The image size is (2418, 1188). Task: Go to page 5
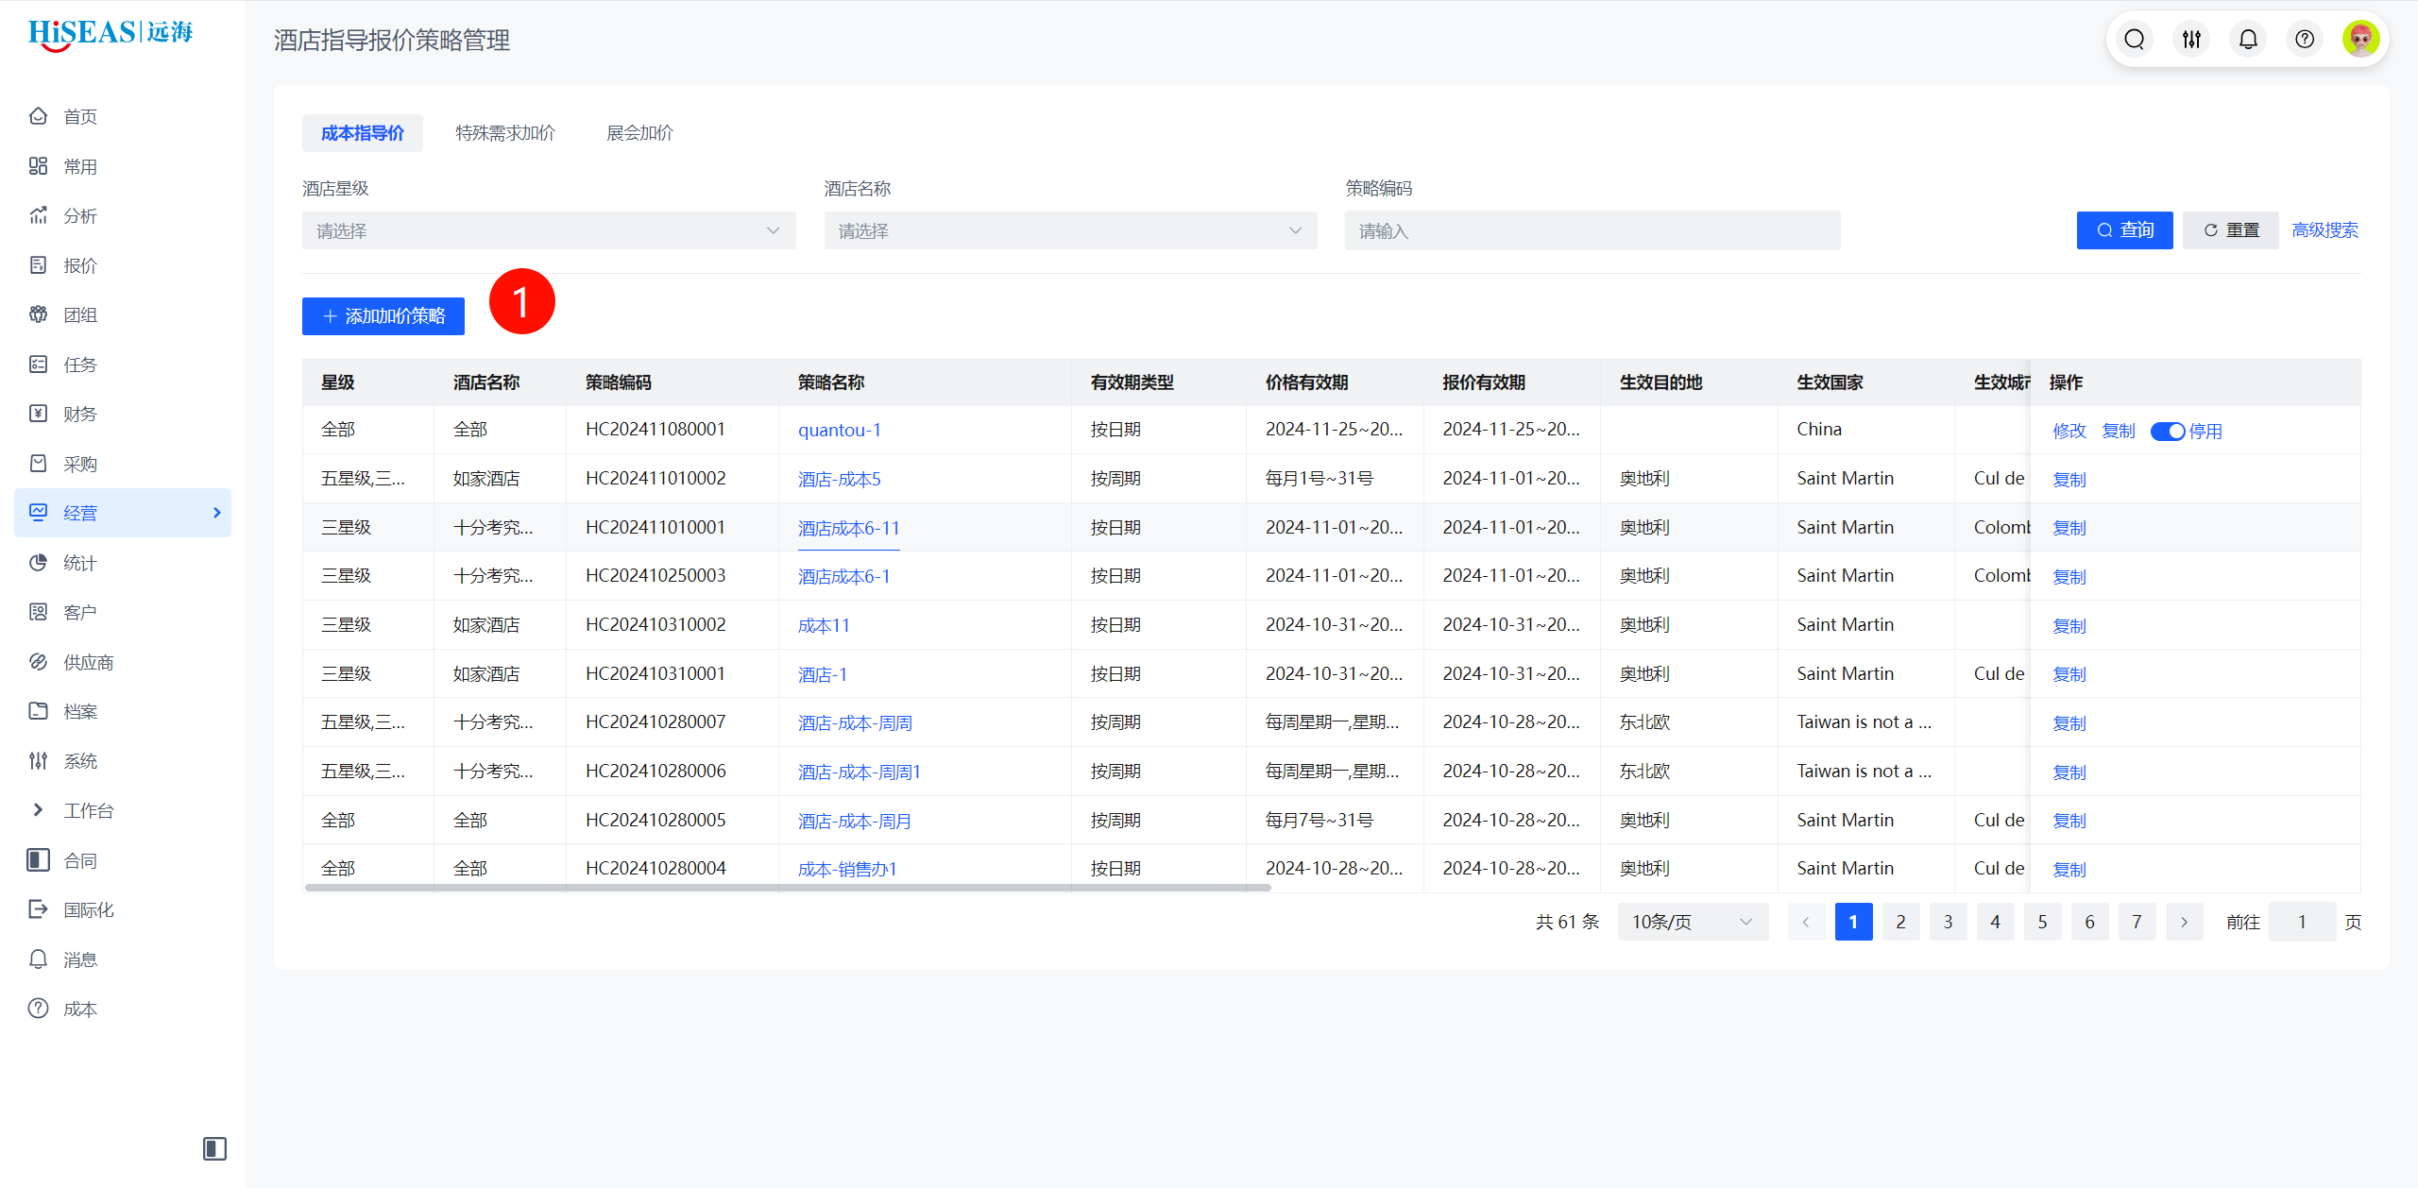2042,922
